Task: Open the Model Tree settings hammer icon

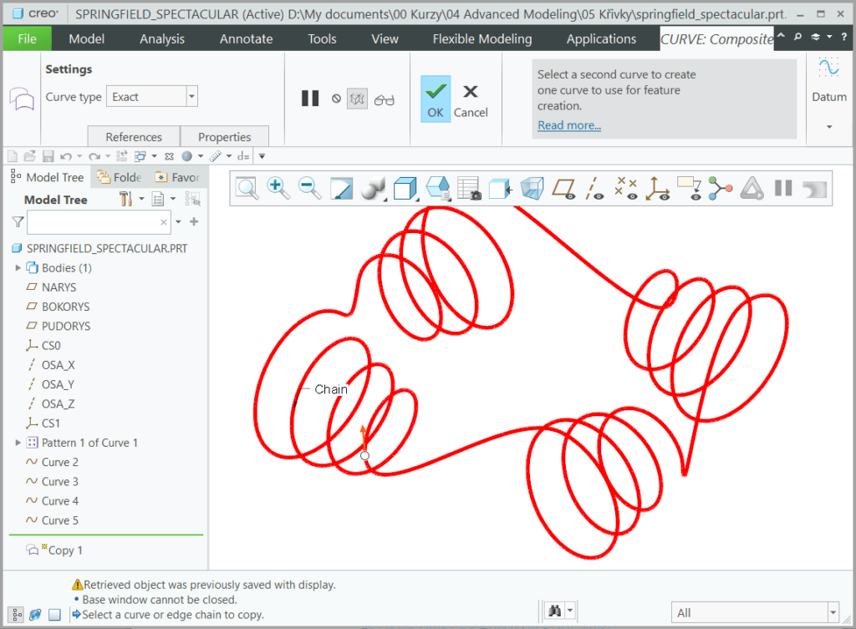Action: click(x=126, y=199)
